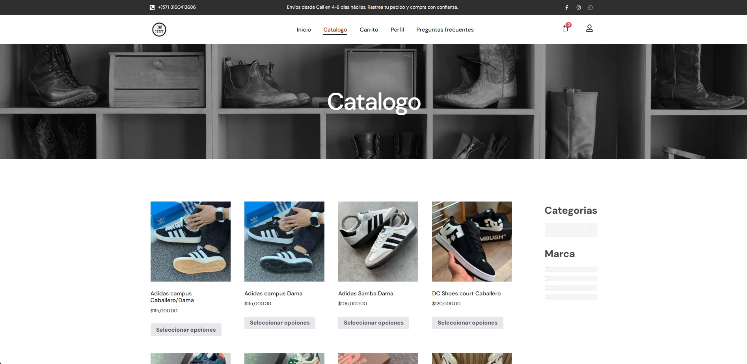
Task: Open the WhatsApp contact icon
Action: coord(590,7)
